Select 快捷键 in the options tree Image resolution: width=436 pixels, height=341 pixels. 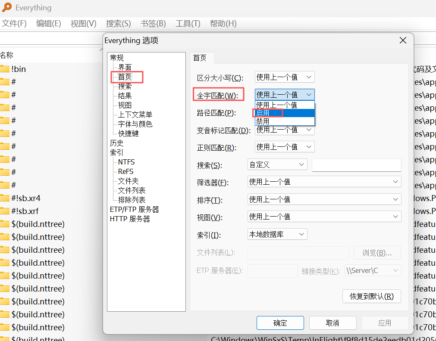coord(128,133)
